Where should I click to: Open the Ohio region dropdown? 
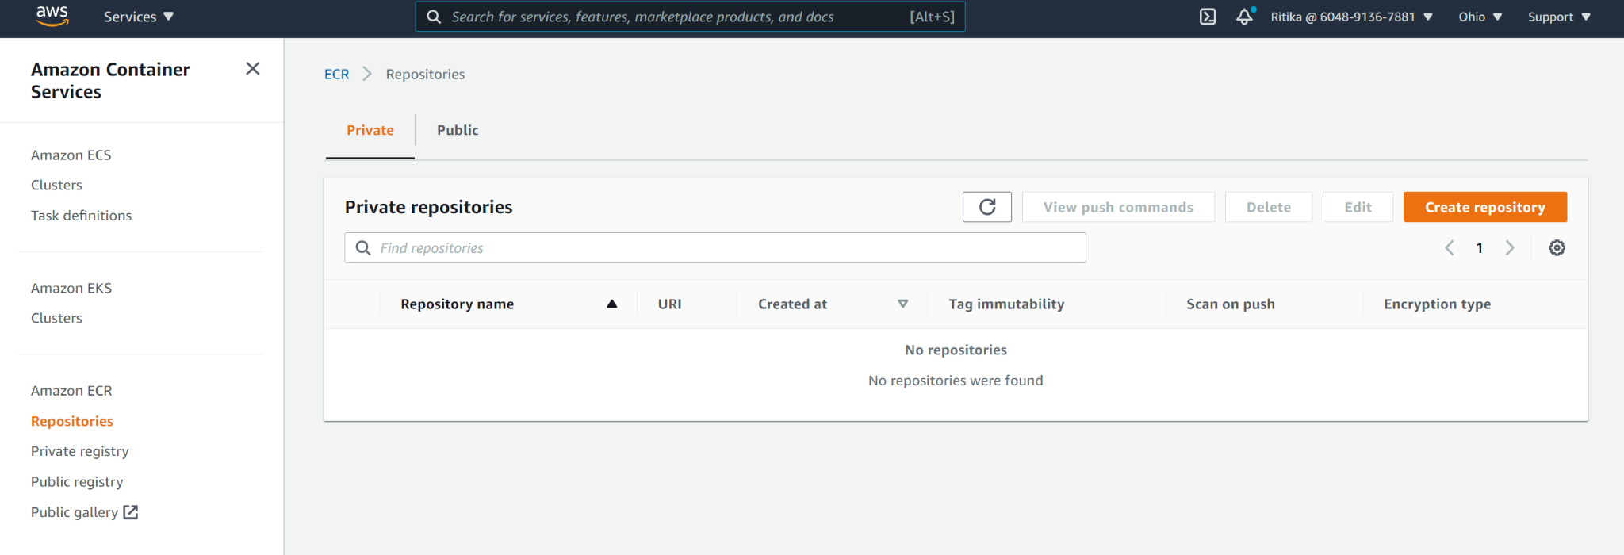click(1480, 17)
